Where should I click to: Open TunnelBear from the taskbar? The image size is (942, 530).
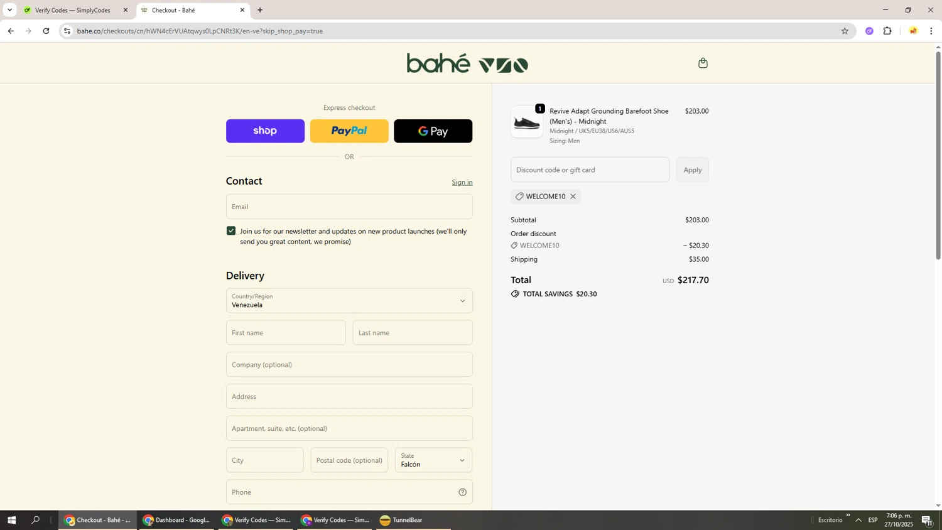(x=413, y=520)
